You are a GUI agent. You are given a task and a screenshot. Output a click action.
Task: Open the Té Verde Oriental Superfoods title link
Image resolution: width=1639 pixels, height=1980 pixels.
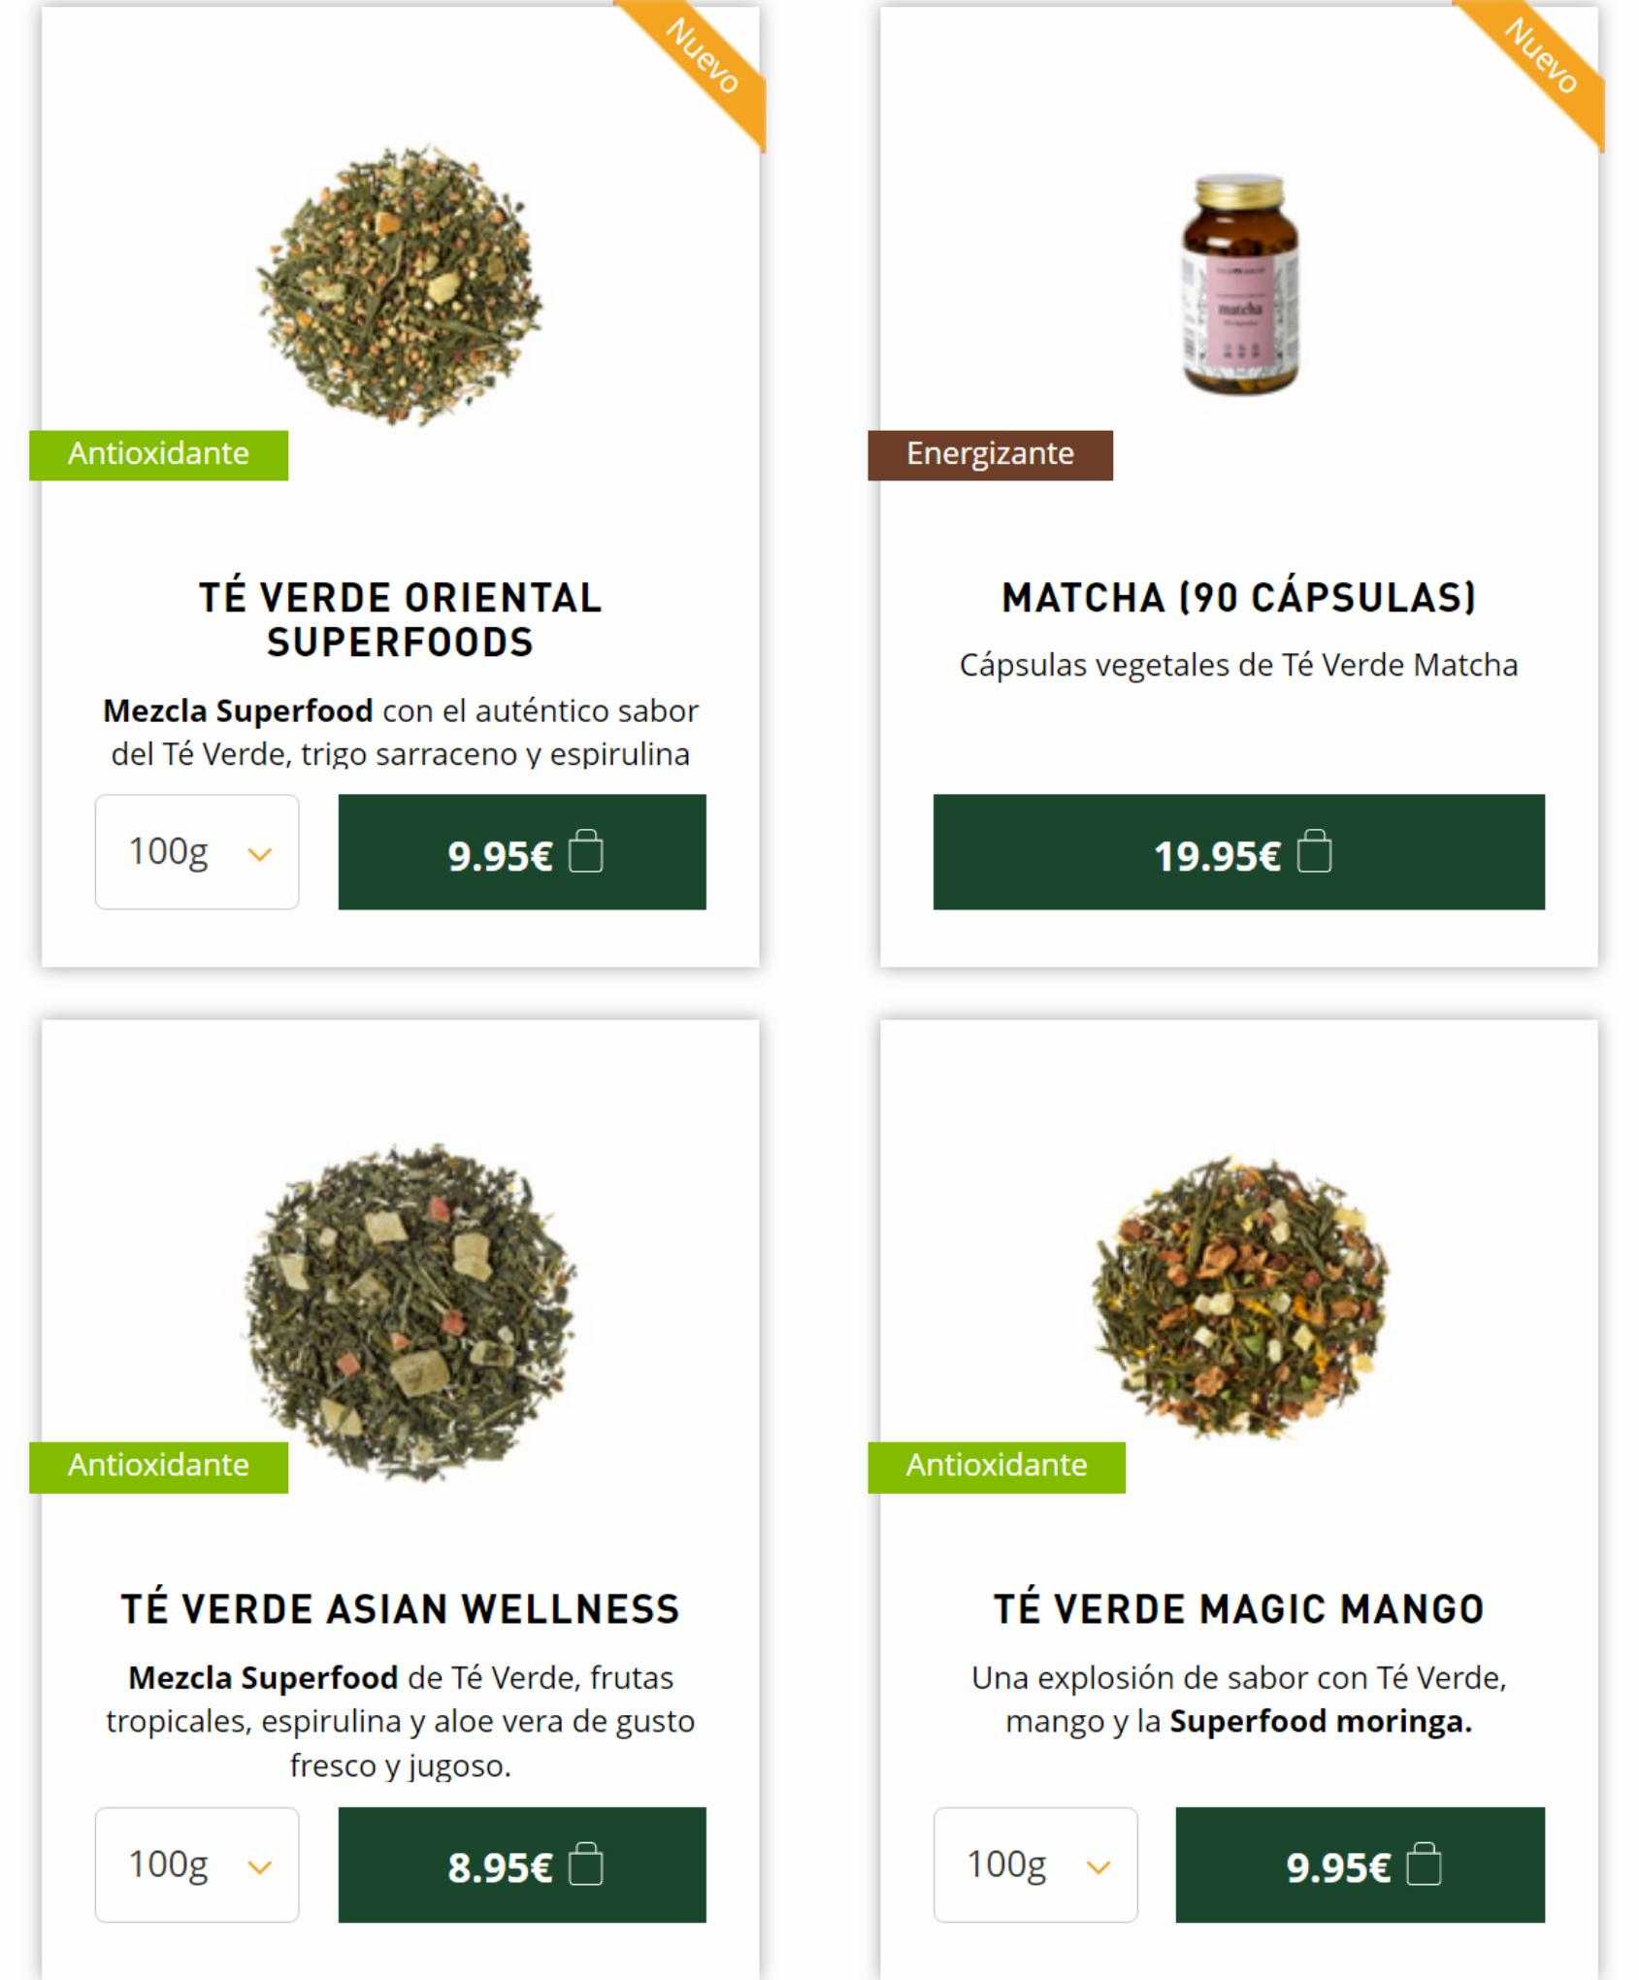(x=401, y=619)
